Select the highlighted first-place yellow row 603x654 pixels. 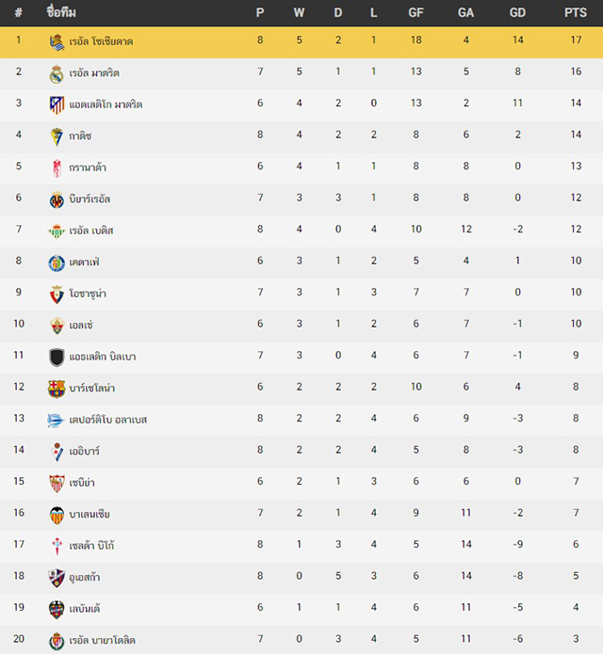tap(301, 42)
